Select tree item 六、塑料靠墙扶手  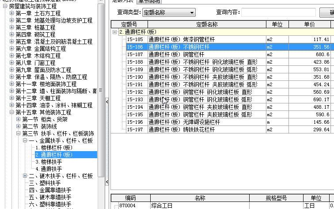pyautogui.click(x=50, y=204)
